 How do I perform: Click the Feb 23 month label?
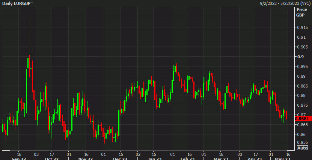click(187, 158)
